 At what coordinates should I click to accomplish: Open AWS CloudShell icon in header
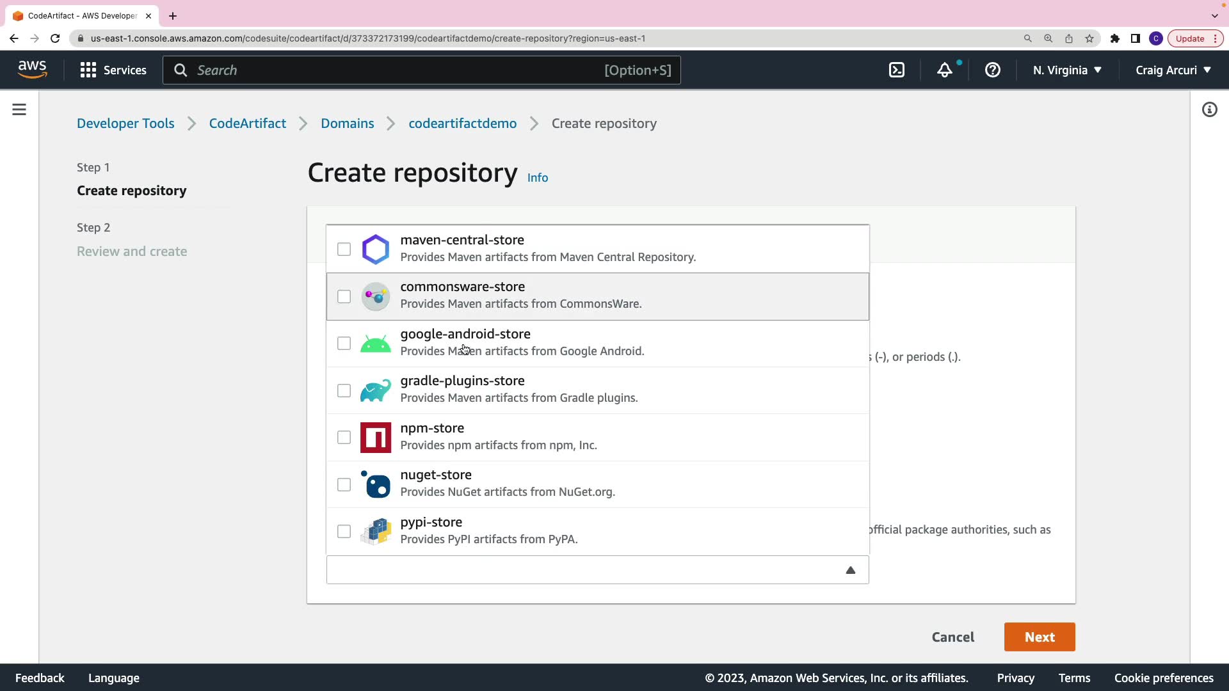(897, 70)
